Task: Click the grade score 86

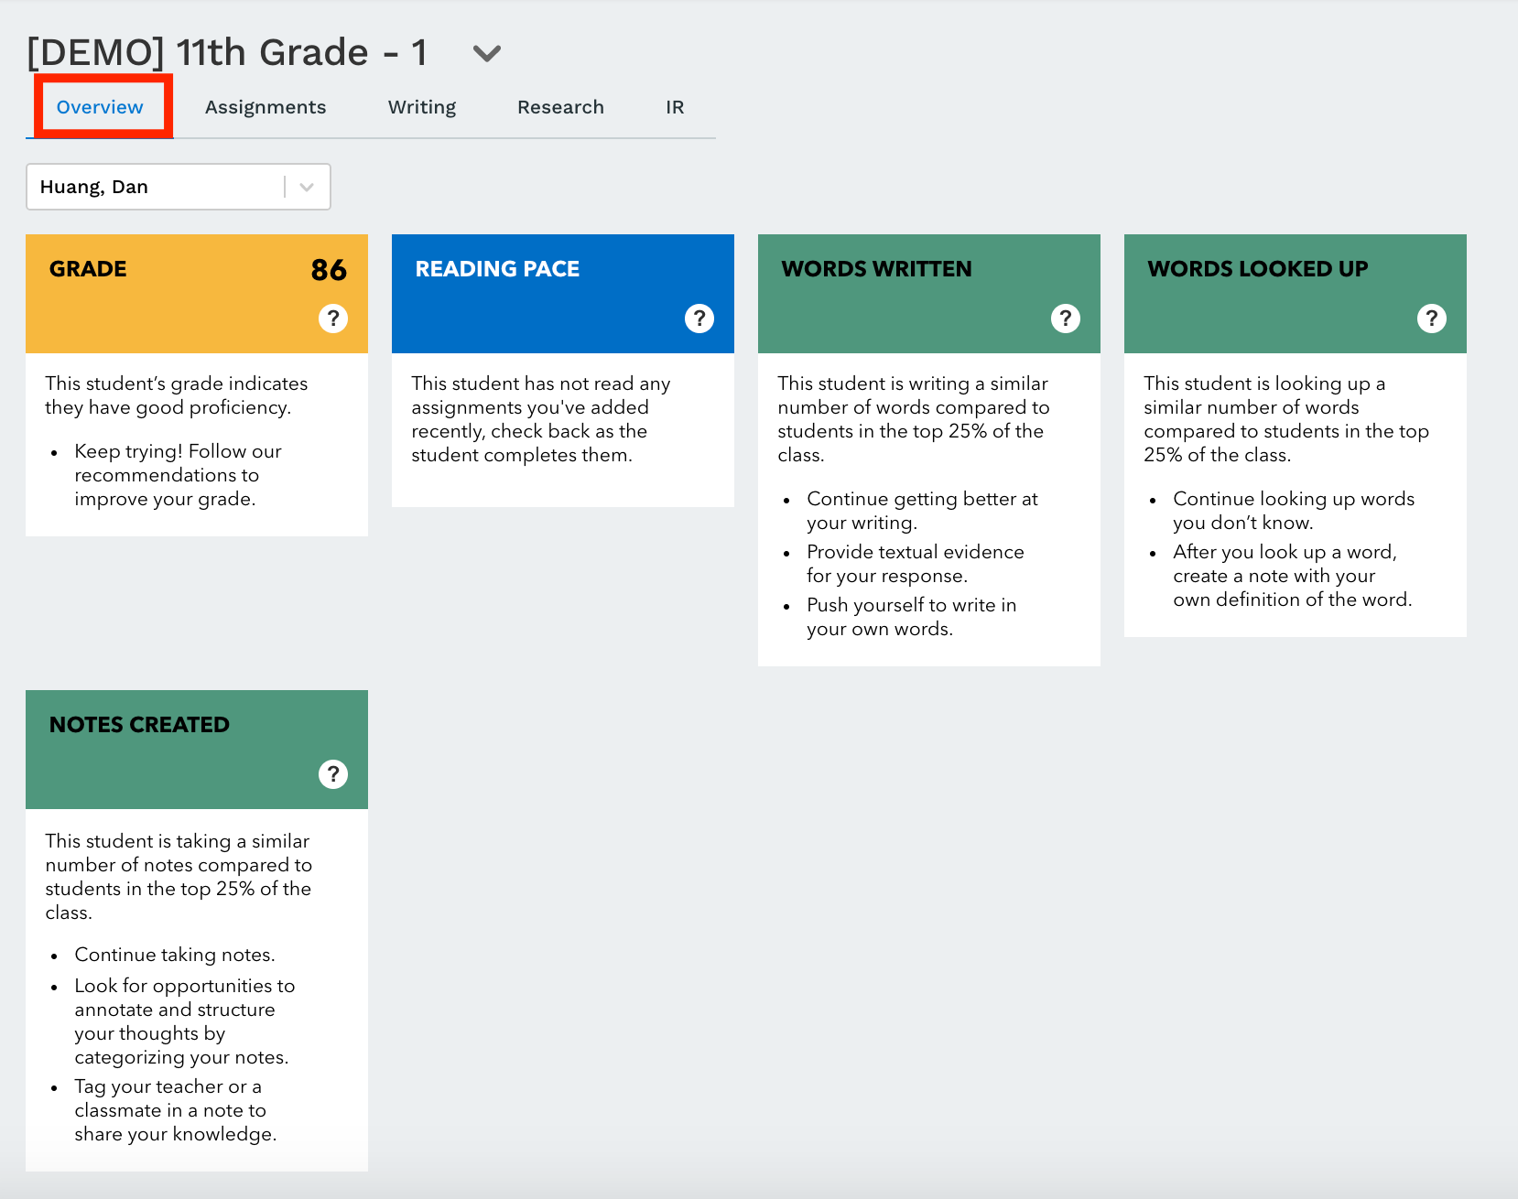Action: pos(329,270)
